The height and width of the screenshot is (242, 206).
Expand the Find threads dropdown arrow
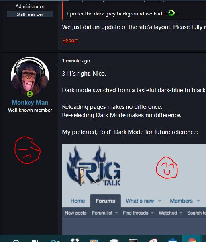point(152,213)
